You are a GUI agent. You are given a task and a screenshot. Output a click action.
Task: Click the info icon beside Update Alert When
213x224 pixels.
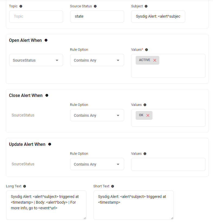[49, 144]
